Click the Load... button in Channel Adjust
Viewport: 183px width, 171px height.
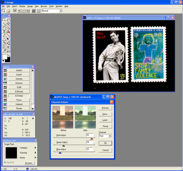pyautogui.click(x=105, y=120)
